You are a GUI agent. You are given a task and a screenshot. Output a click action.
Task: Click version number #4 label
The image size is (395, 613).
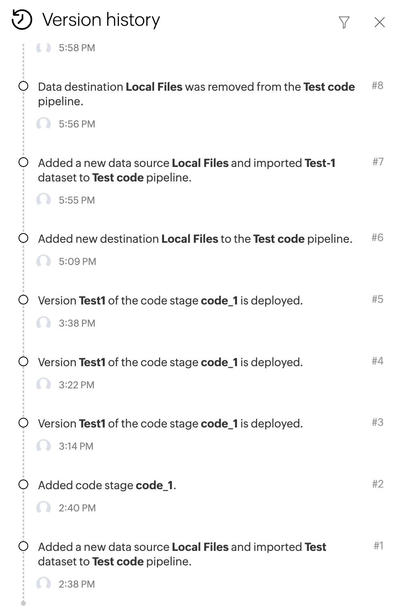click(377, 361)
